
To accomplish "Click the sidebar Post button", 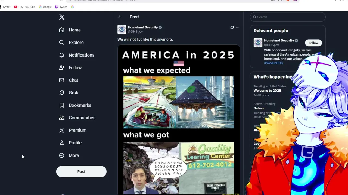I will [x=81, y=171].
